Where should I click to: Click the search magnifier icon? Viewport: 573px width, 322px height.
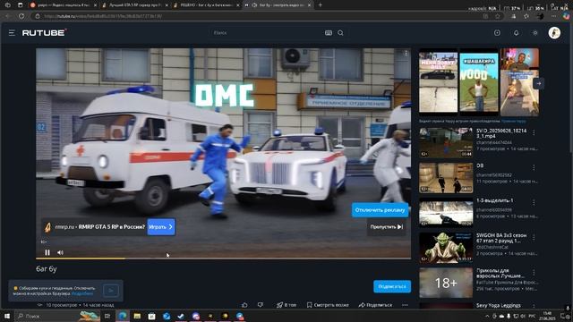pyautogui.click(x=340, y=33)
